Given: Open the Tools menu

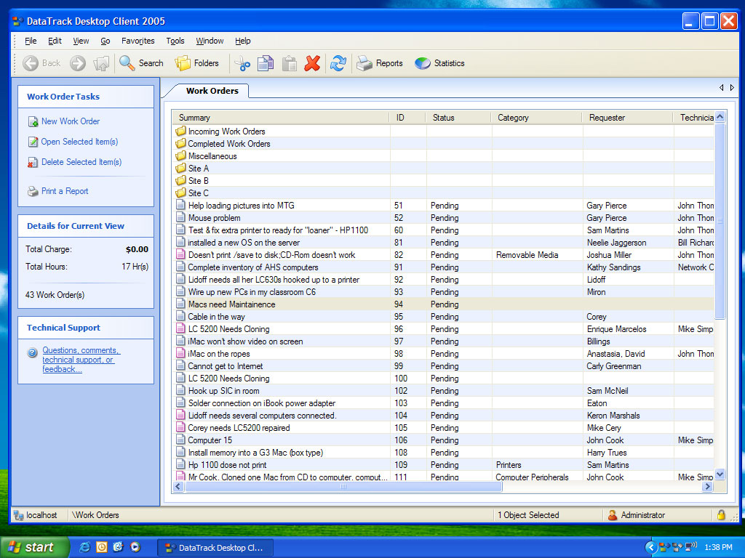Looking at the screenshot, I should point(175,41).
